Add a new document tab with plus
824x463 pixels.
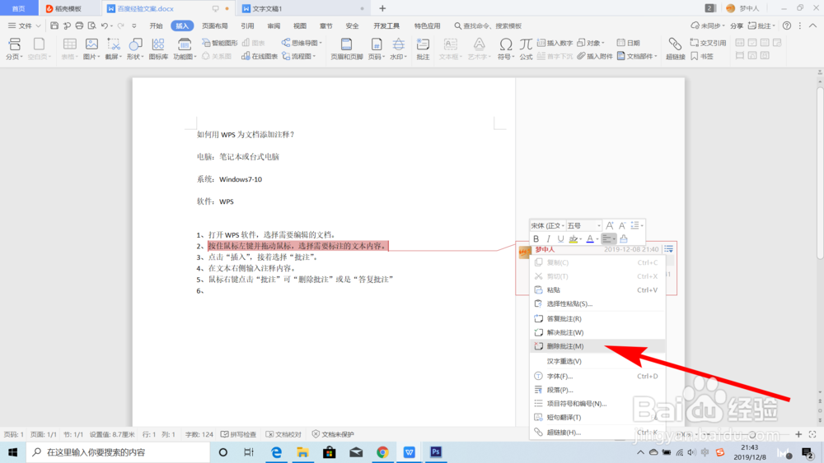point(382,8)
